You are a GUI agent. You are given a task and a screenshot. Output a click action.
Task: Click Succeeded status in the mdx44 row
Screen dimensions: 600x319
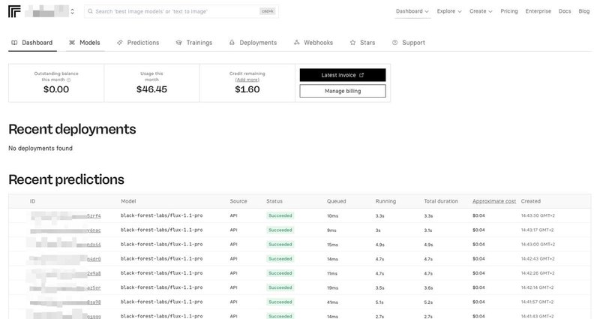coord(280,245)
